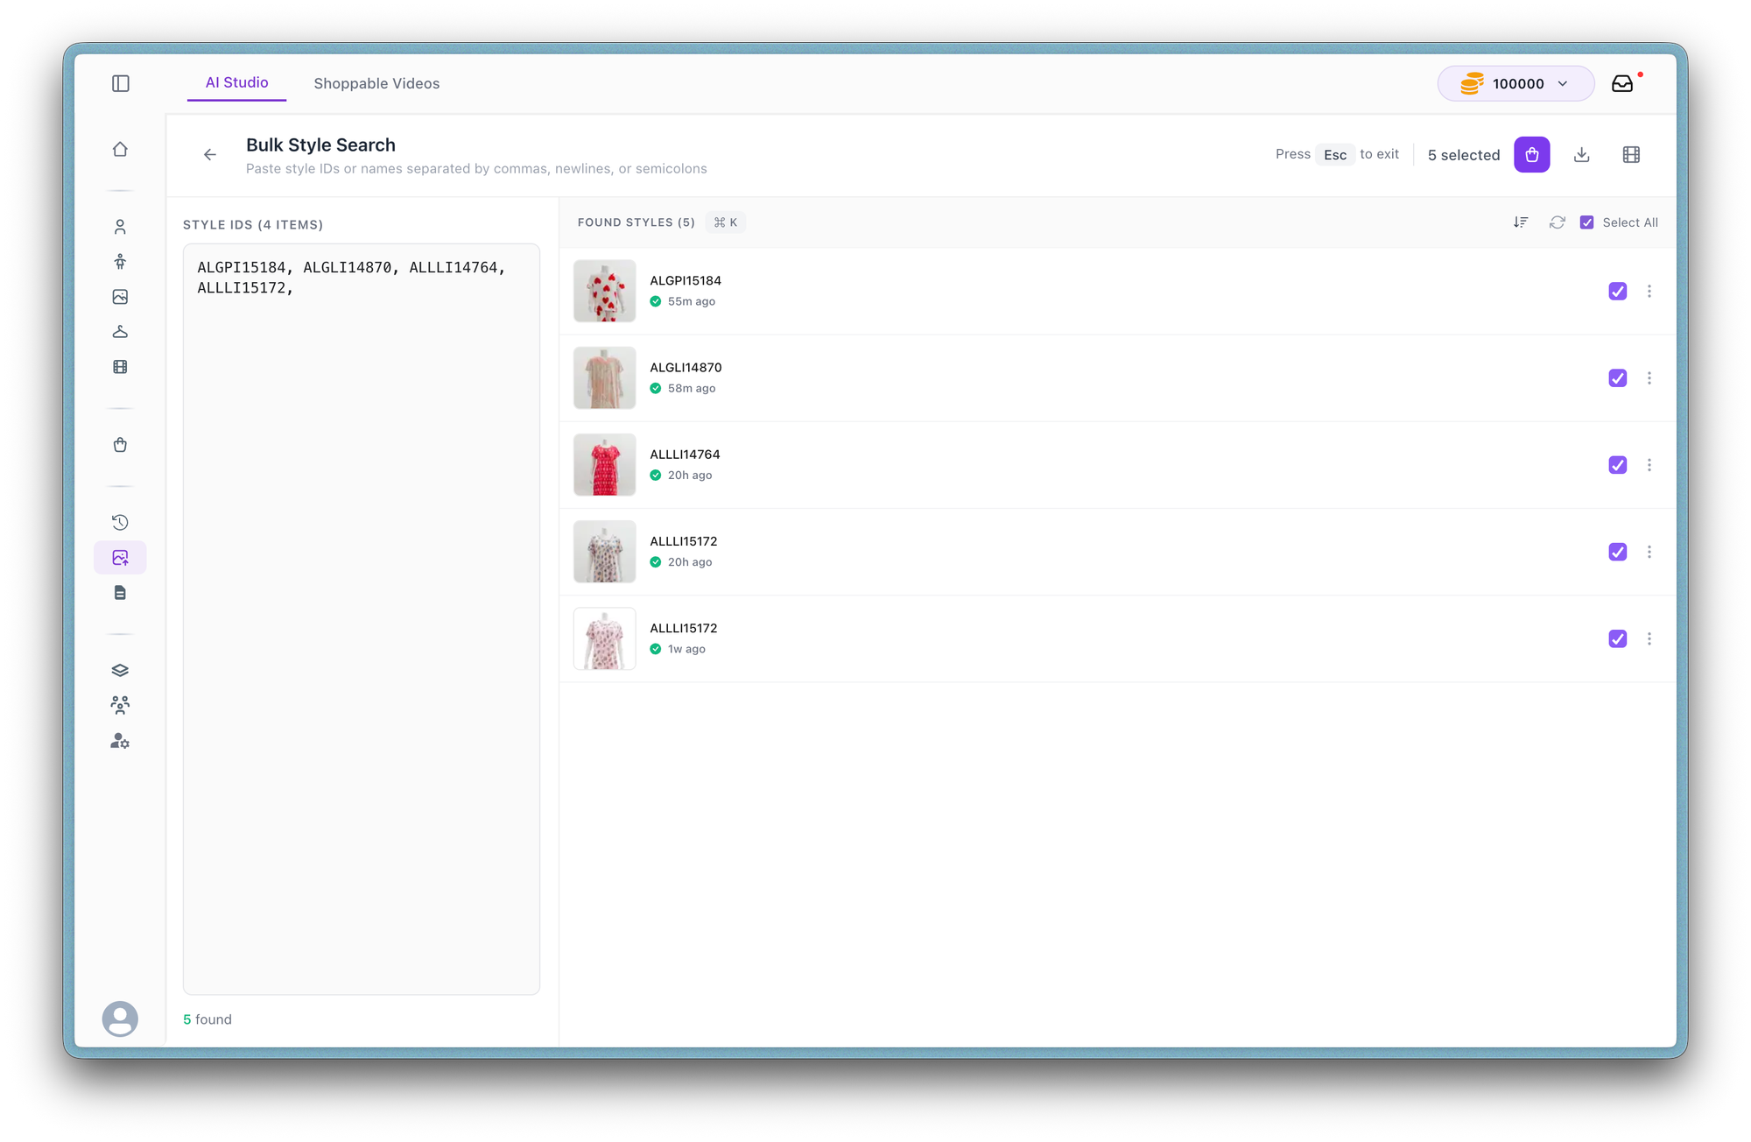The height and width of the screenshot is (1142, 1751).
Task: Click the download icon in header
Action: click(x=1581, y=155)
